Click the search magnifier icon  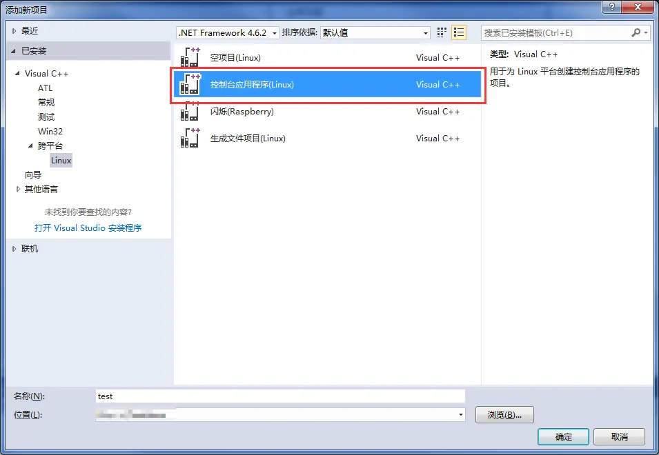coord(636,32)
